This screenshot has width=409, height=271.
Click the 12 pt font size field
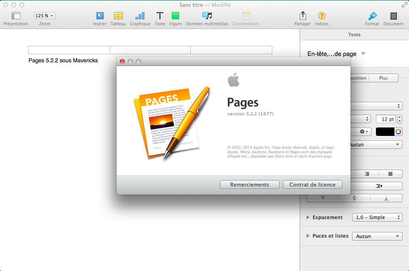[386, 119]
